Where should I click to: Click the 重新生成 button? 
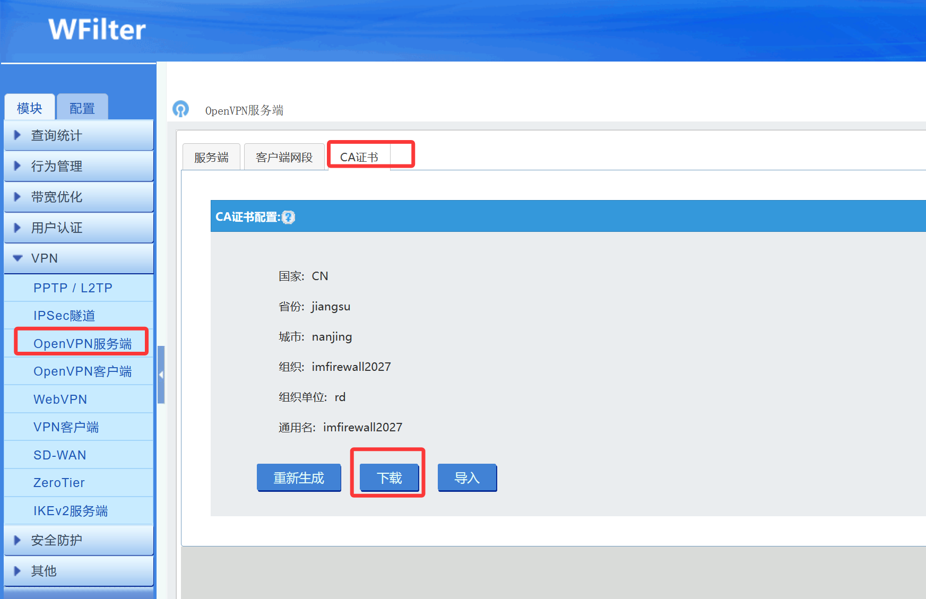(299, 478)
